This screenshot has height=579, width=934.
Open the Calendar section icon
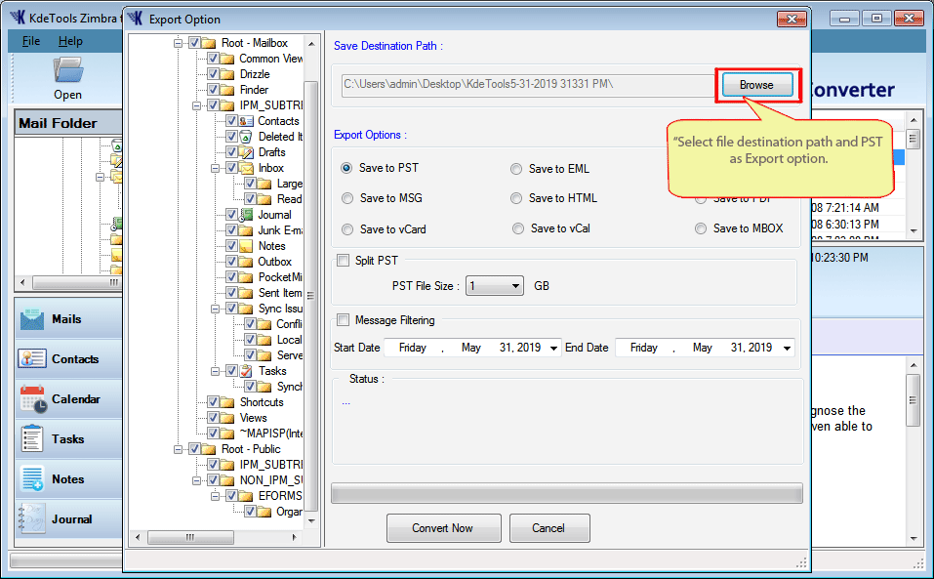(x=33, y=399)
